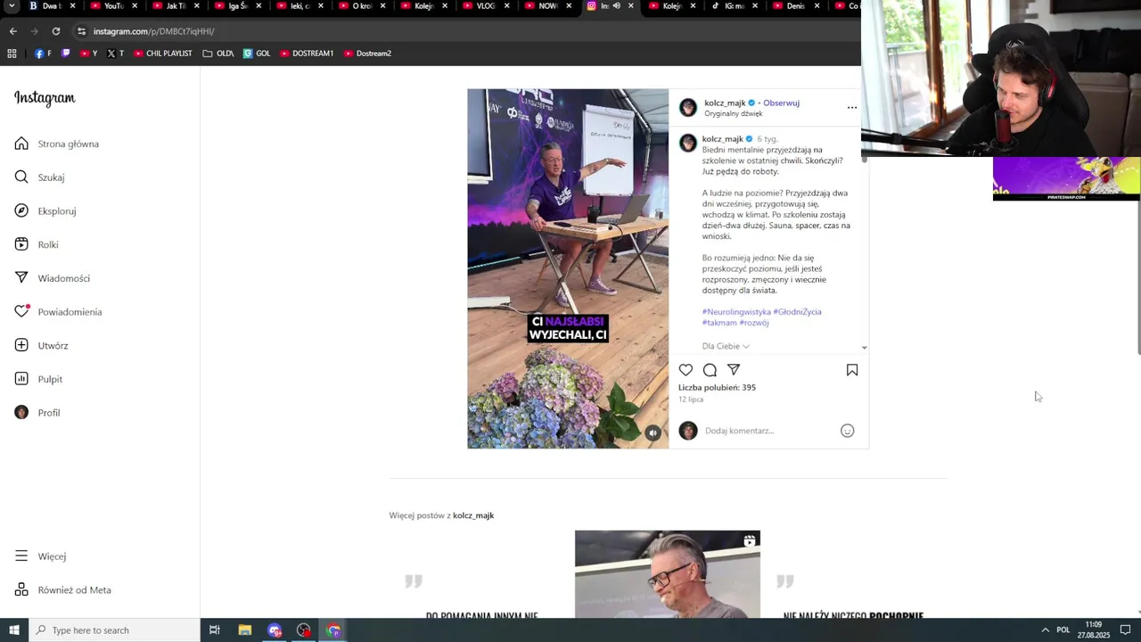Image resolution: width=1141 pixels, height=642 pixels.
Task: Show hidden system tray icons
Action: pos(1045,630)
